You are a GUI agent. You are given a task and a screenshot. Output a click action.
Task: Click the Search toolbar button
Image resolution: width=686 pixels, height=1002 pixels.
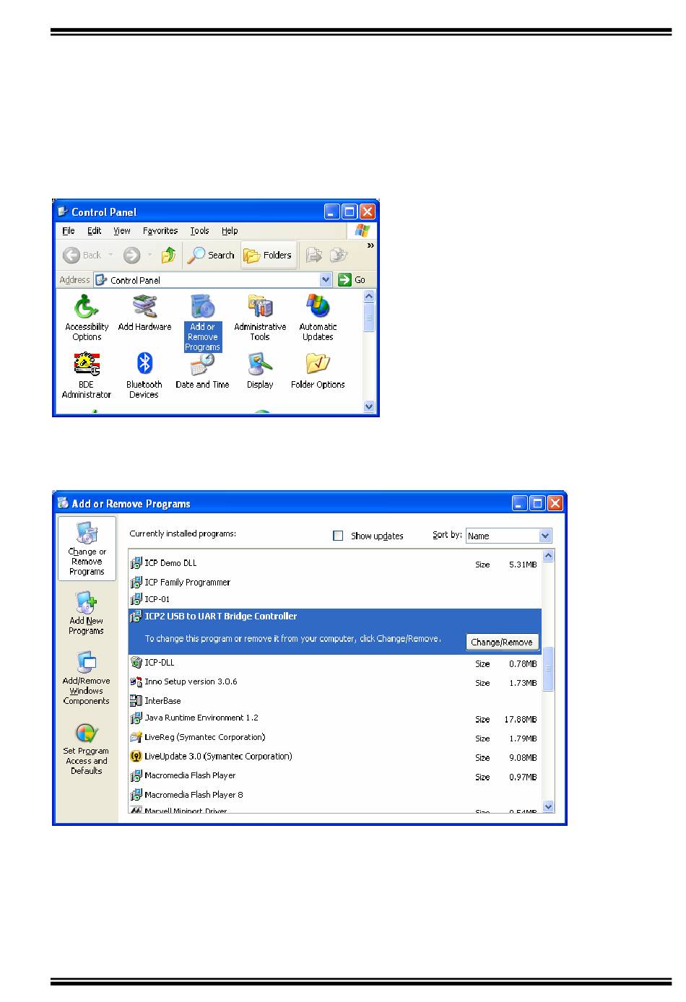click(211, 255)
